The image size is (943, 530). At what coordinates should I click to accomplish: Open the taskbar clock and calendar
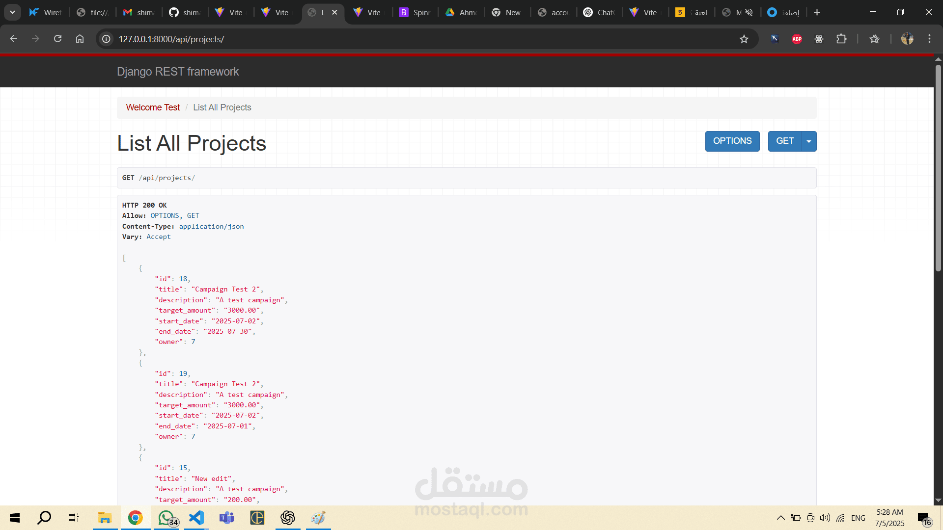tap(890, 518)
